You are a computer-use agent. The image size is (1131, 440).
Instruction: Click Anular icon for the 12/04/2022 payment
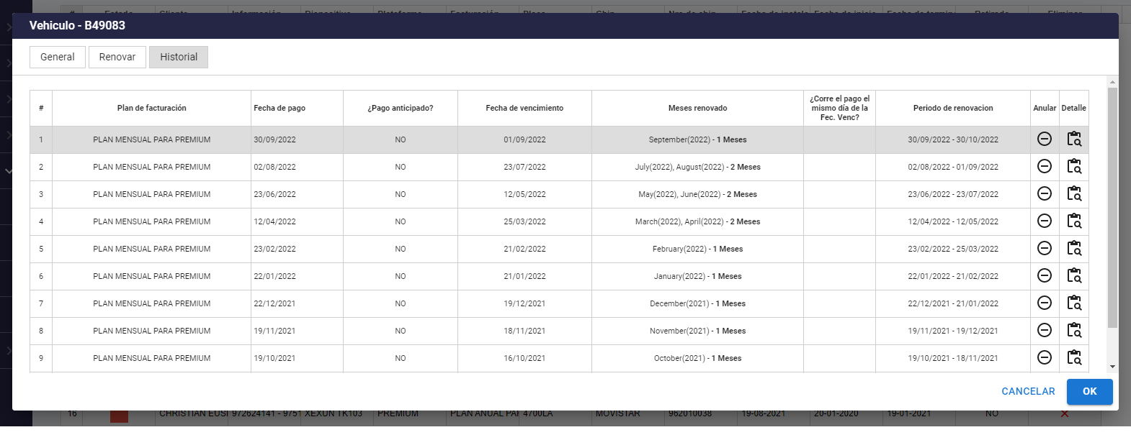pos(1044,221)
